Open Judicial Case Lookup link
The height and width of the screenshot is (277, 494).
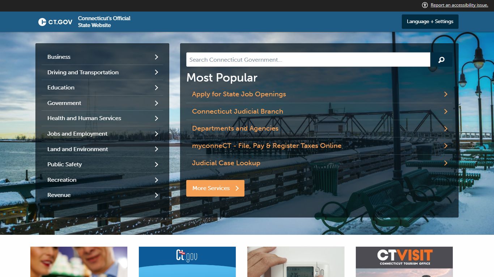226,163
